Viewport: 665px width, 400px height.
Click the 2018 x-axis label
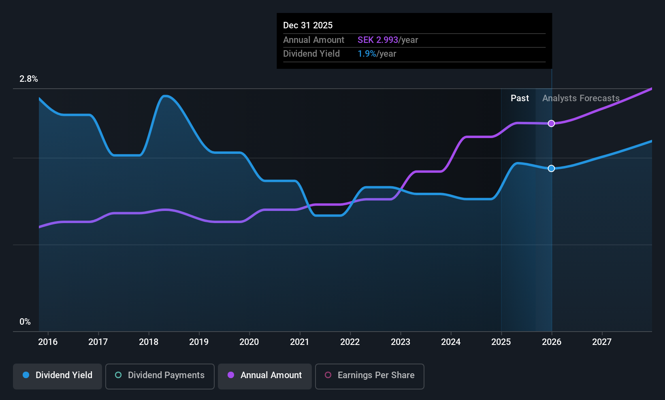click(x=149, y=342)
